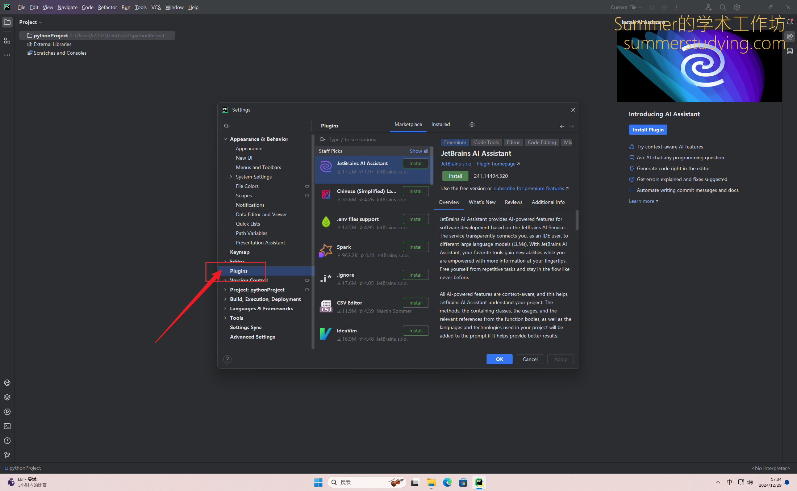Click Windows Start button
797x491 pixels.
[x=318, y=482]
